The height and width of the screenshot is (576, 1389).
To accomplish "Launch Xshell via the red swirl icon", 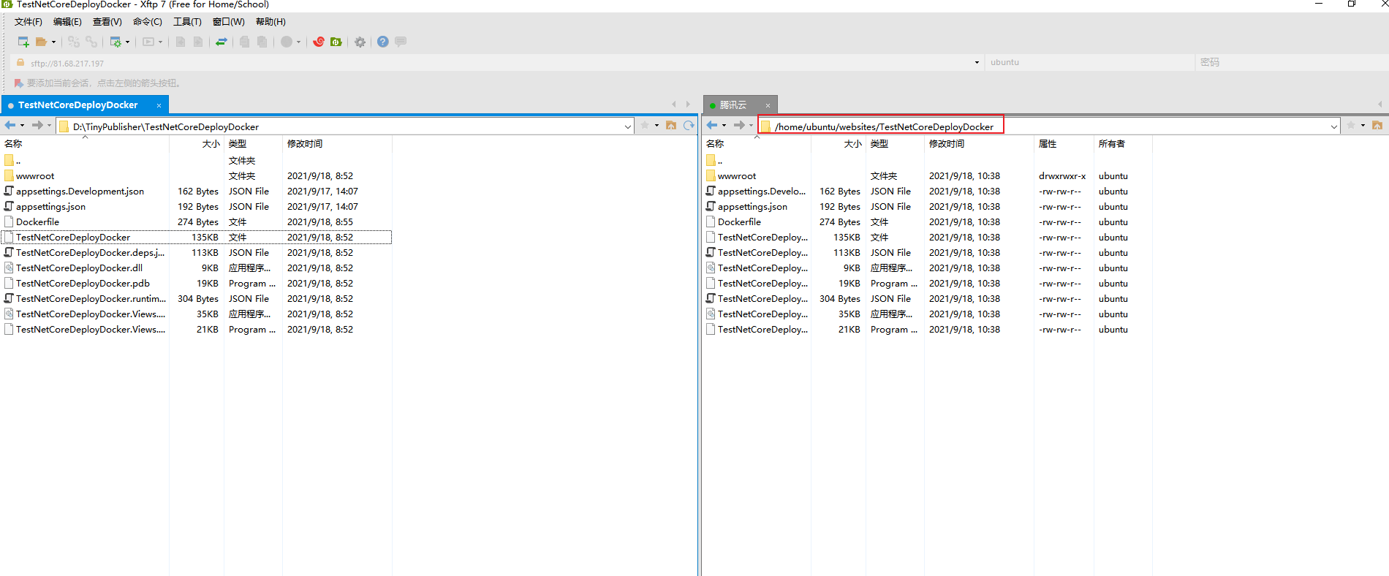I will click(319, 42).
